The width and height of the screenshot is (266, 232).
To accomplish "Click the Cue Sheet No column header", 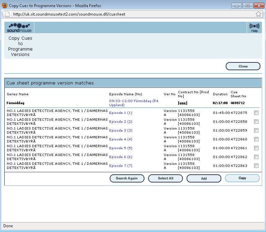I will [x=238, y=94].
